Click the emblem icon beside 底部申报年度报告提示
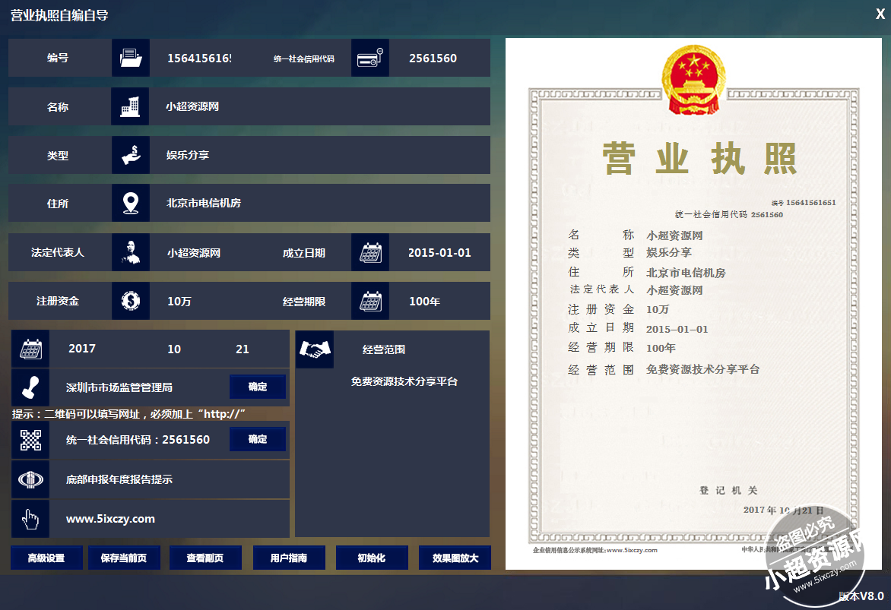The image size is (891, 610). [30, 479]
